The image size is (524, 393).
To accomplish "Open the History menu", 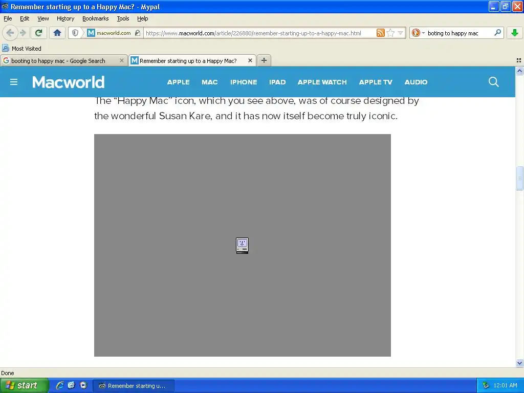I will pos(65,18).
